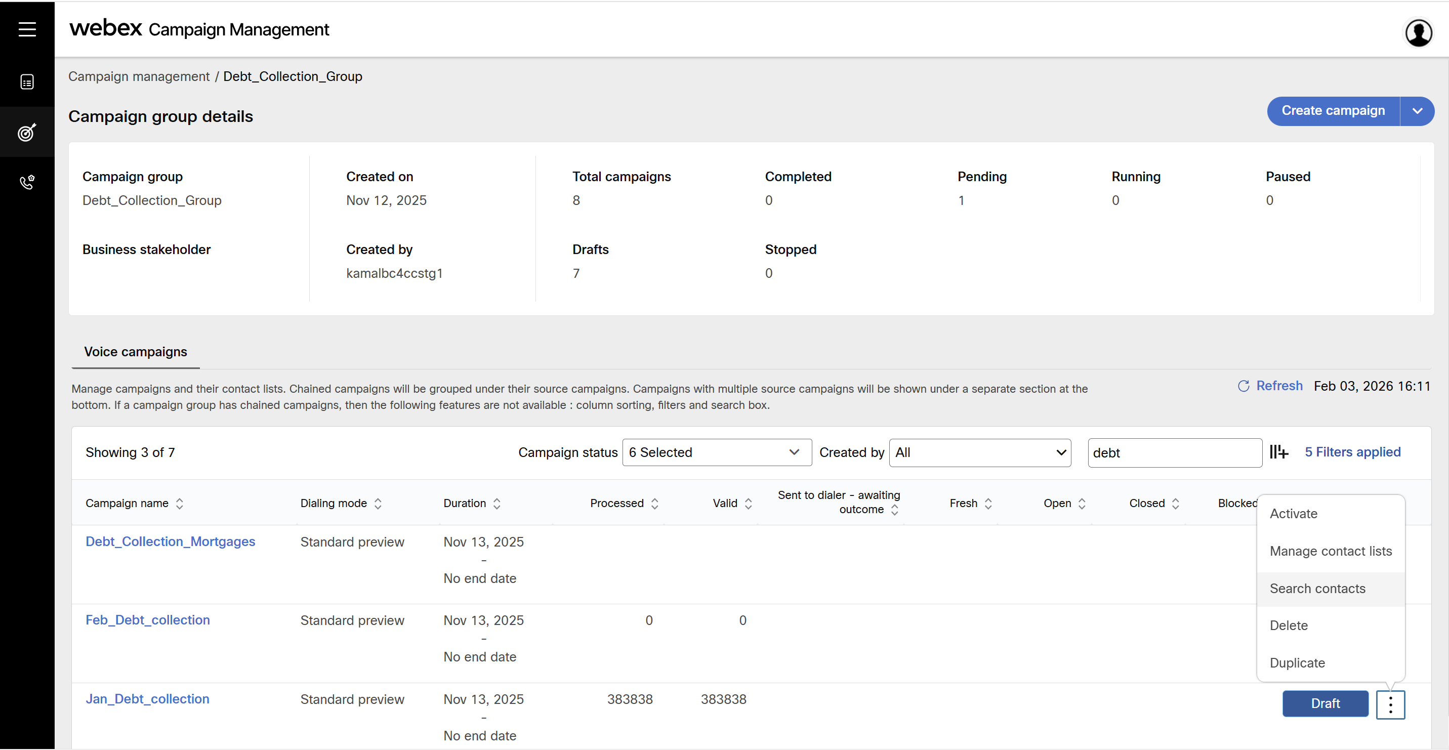Sort by Campaign name column

coord(180,504)
